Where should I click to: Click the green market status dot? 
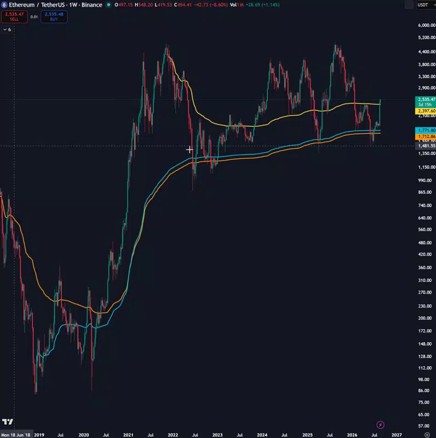click(x=108, y=5)
